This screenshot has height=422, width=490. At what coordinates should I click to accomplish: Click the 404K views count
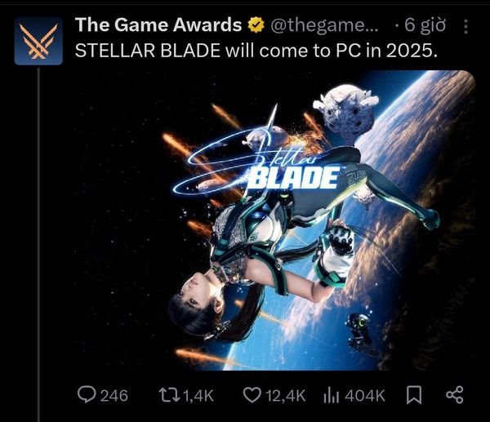[x=365, y=395]
